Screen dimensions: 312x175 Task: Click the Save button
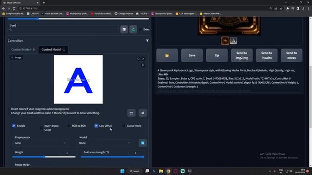click(192, 55)
